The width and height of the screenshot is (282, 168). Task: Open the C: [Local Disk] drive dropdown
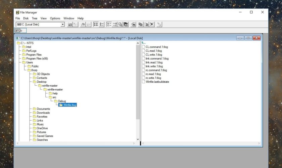(62, 25)
